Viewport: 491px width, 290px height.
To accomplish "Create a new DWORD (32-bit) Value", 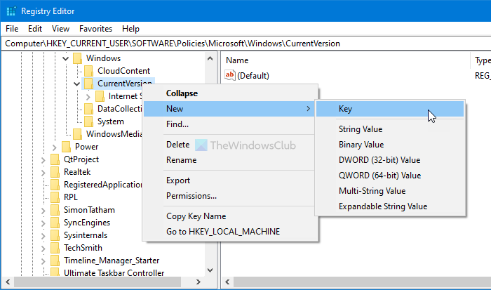I will (390, 160).
